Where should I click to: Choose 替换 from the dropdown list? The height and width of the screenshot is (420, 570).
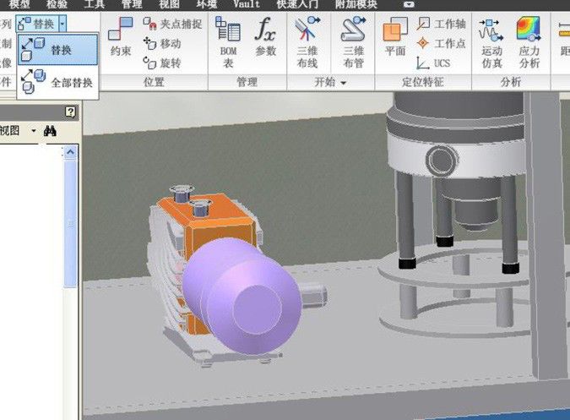(57, 50)
